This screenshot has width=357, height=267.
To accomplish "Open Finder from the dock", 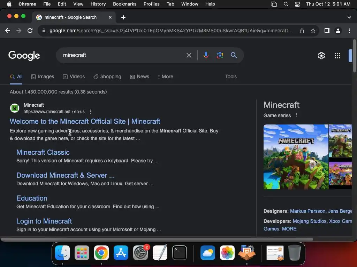I will click(62, 253).
